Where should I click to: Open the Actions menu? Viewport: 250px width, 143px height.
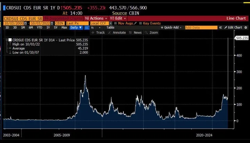click(x=96, y=18)
